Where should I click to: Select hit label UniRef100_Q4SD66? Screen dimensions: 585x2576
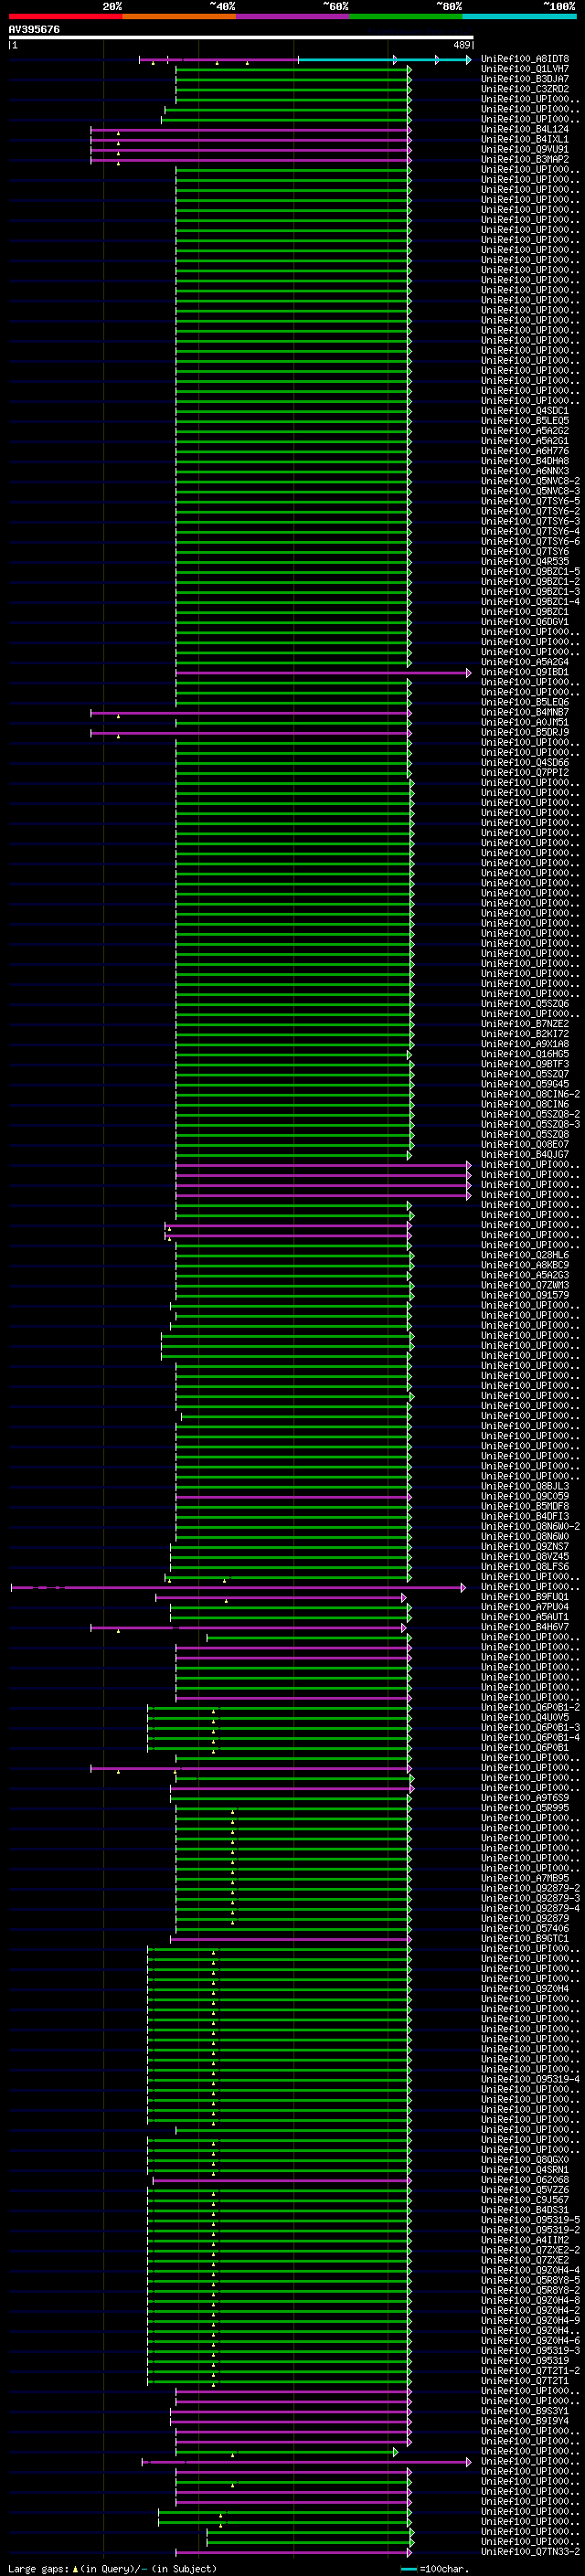coord(525,762)
